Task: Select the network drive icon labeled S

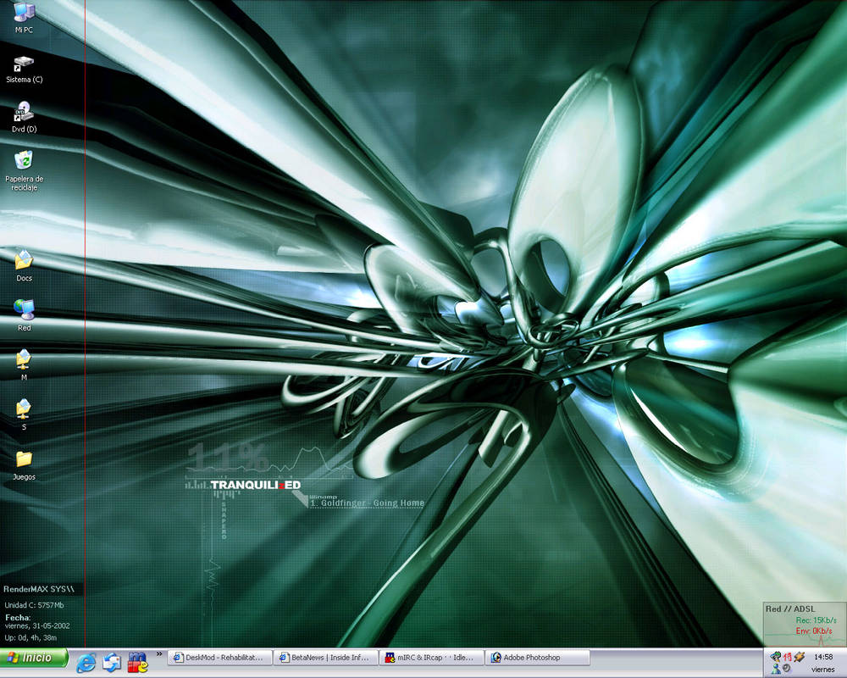Action: point(24,414)
